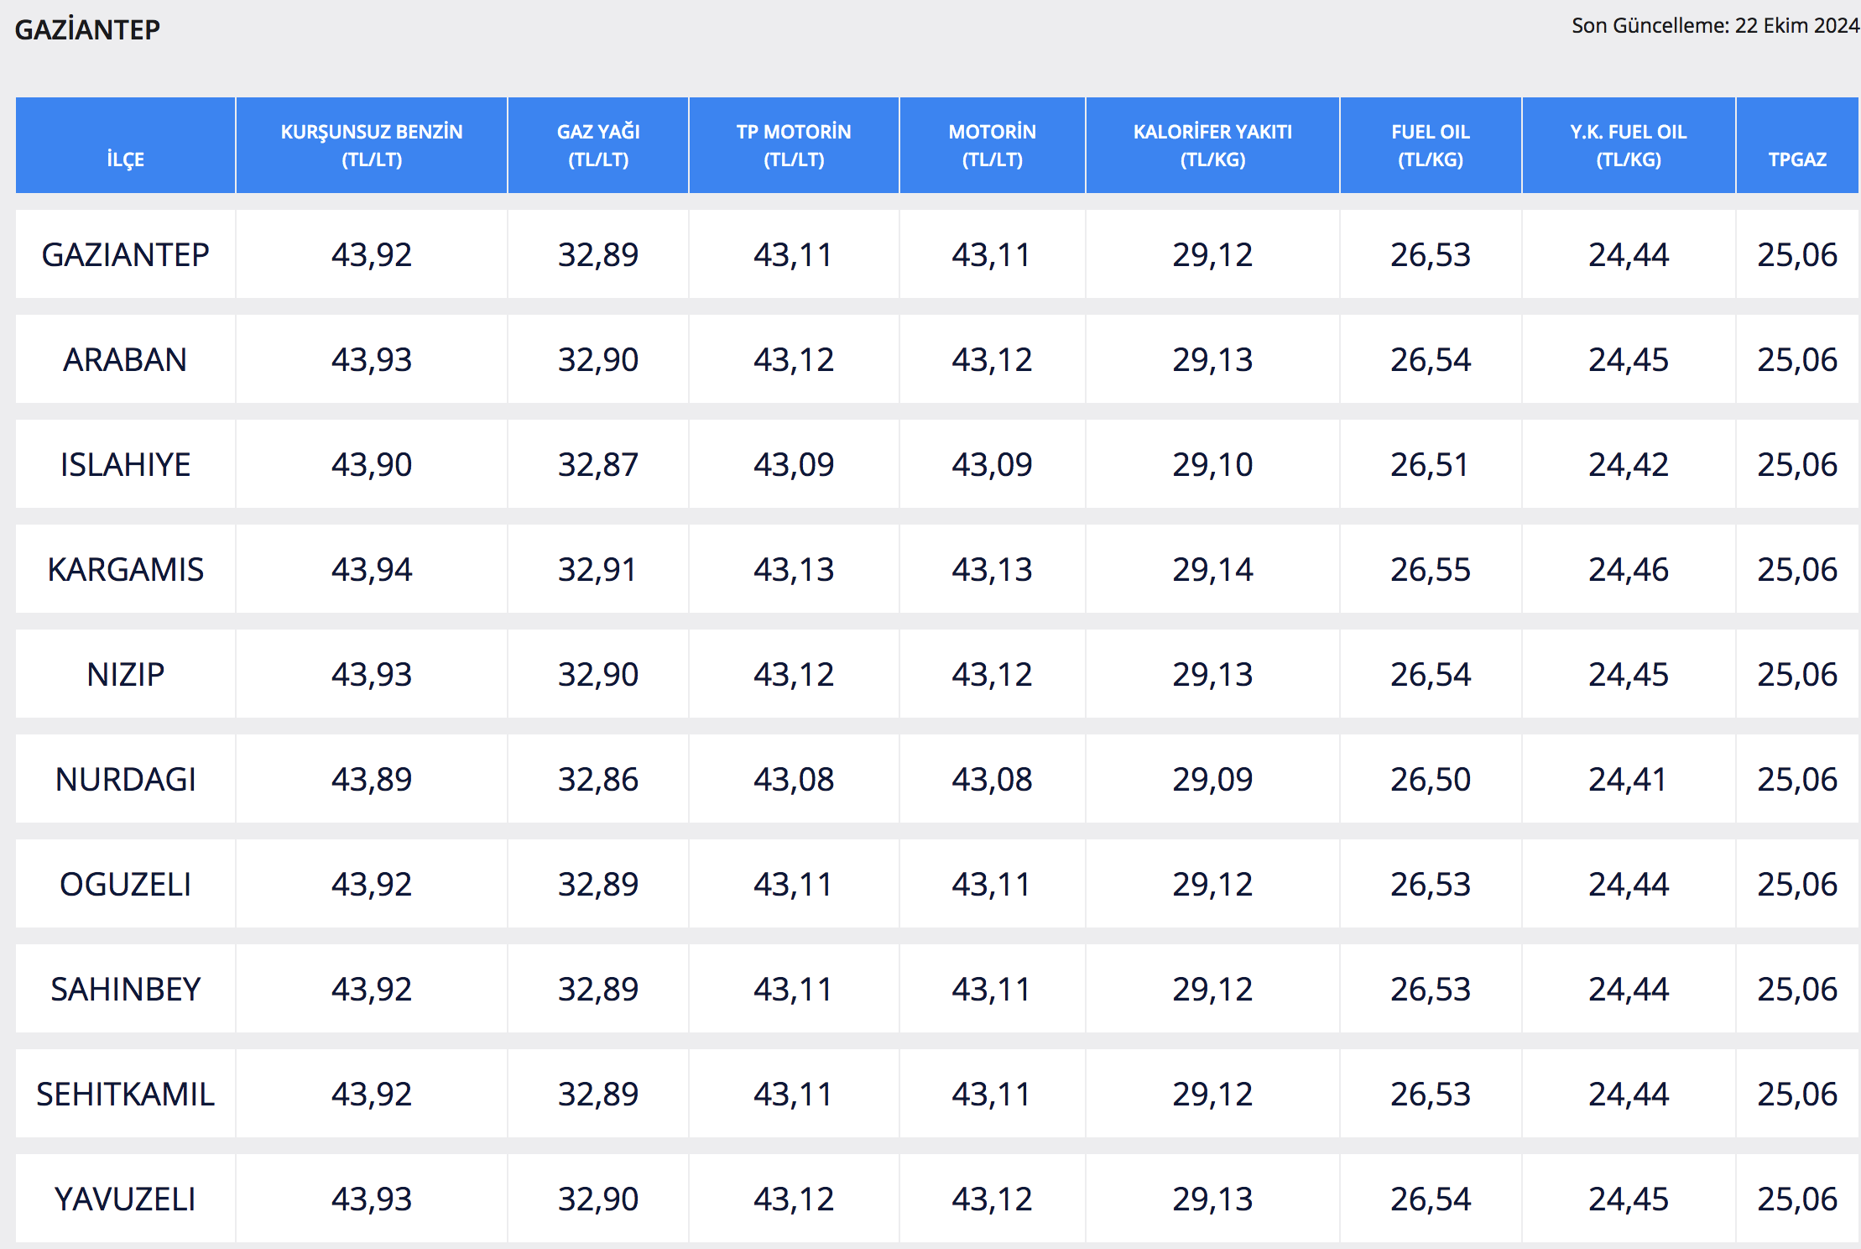This screenshot has height=1249, width=1861.
Task: Click the SEHITKAMIL district name
Action: [125, 1094]
